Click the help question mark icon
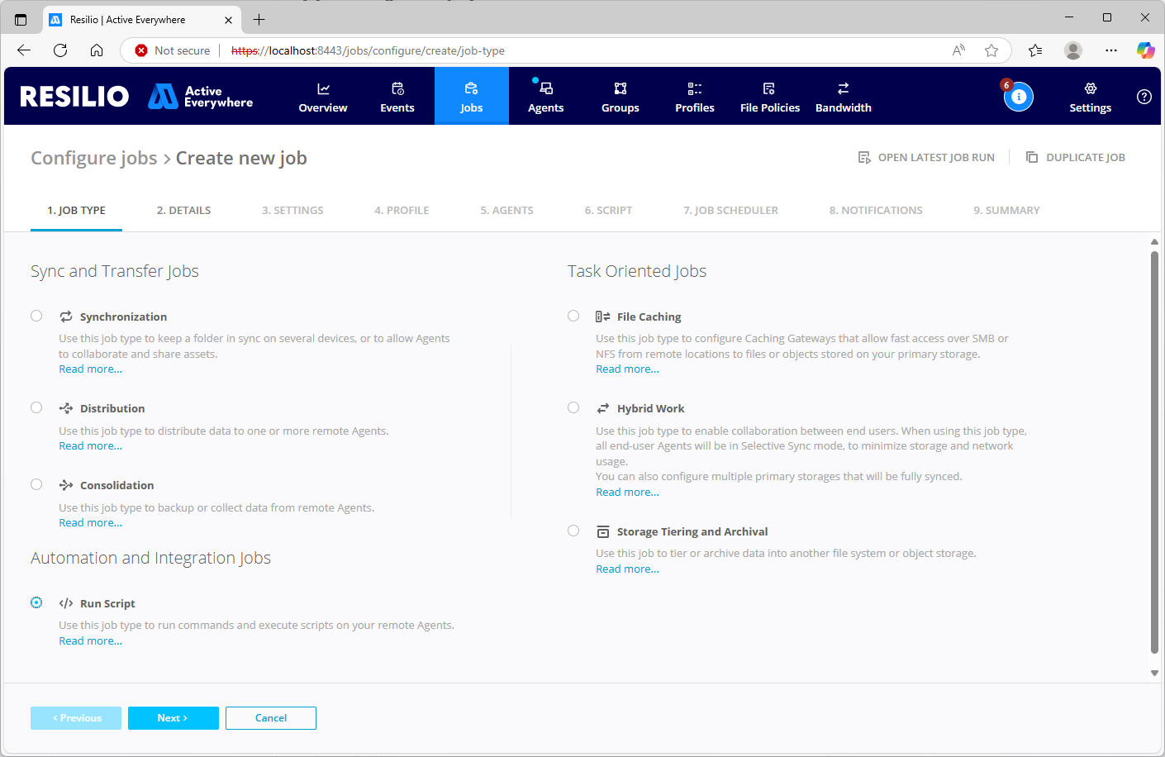1165x757 pixels. (1144, 97)
